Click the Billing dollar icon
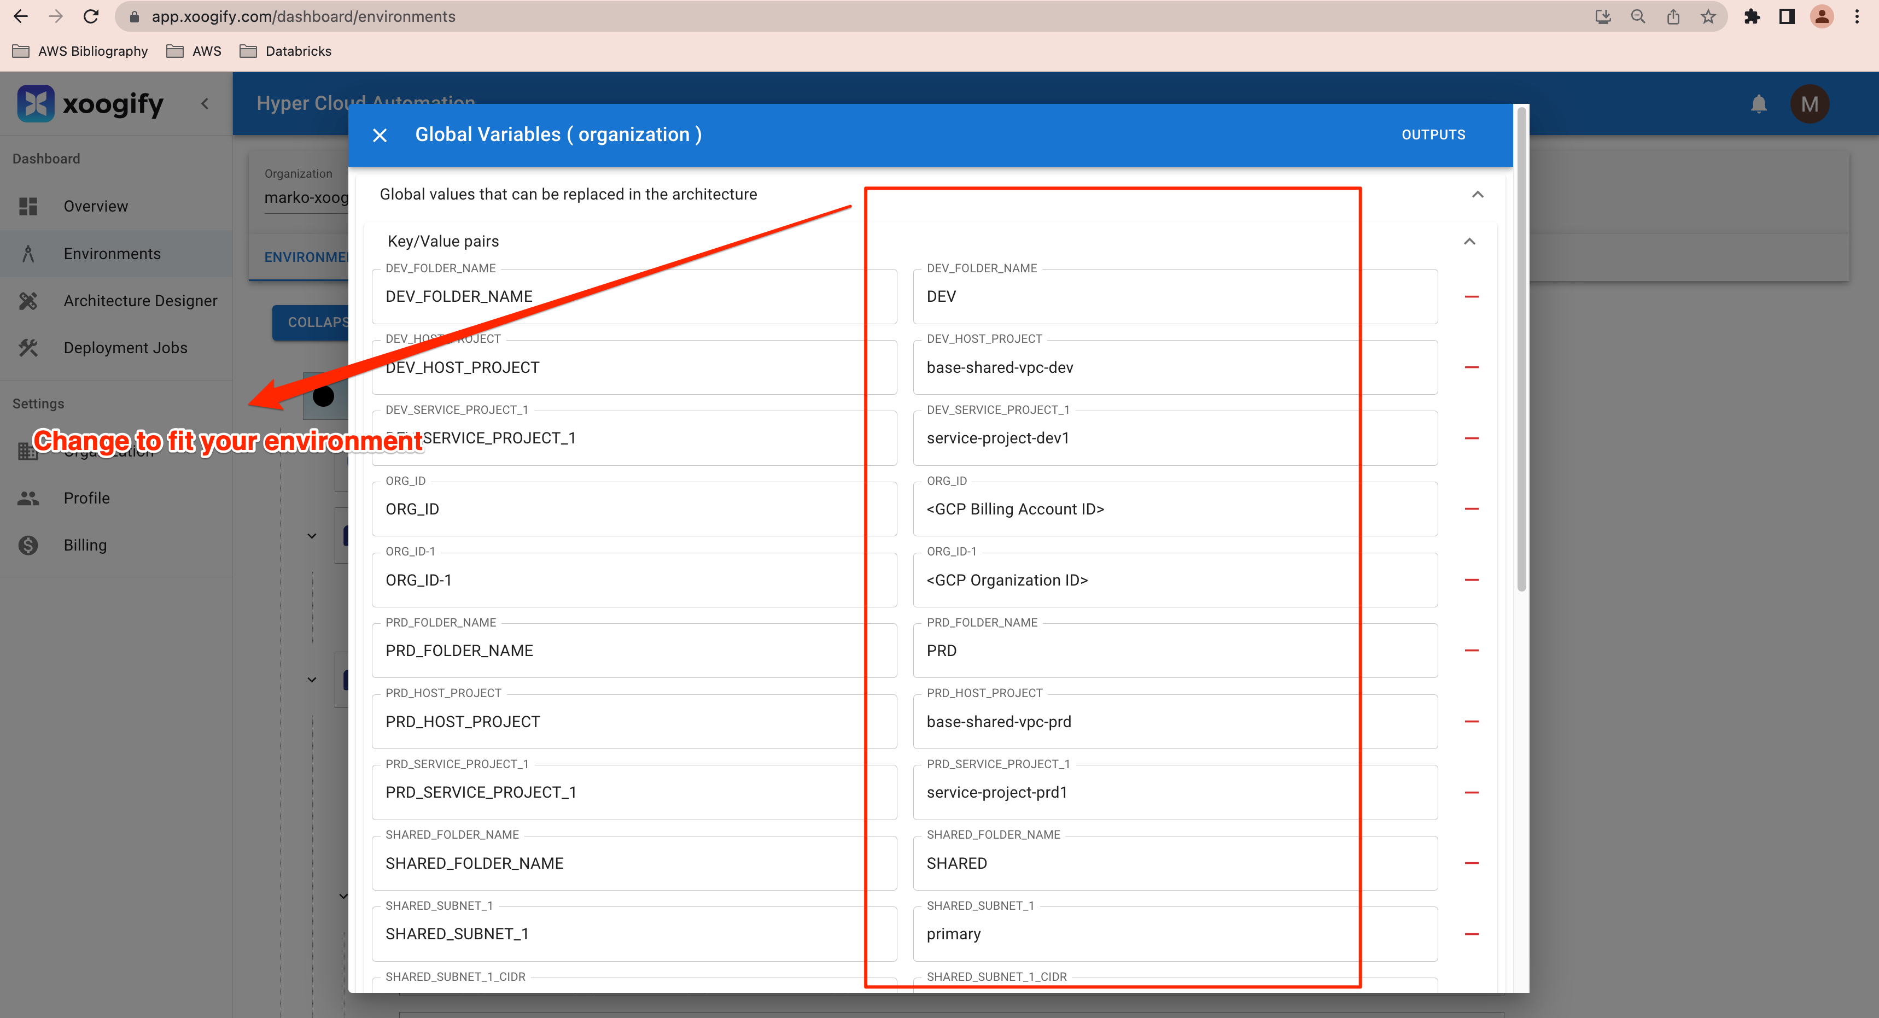Viewport: 1879px width, 1018px height. click(x=28, y=545)
